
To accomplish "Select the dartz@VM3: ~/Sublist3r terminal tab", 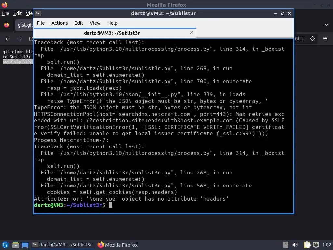I will 115,33.
